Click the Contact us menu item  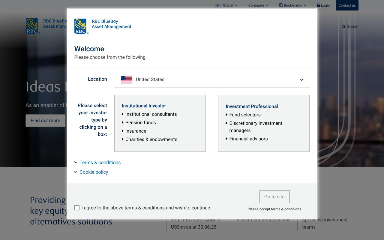tap(347, 5)
